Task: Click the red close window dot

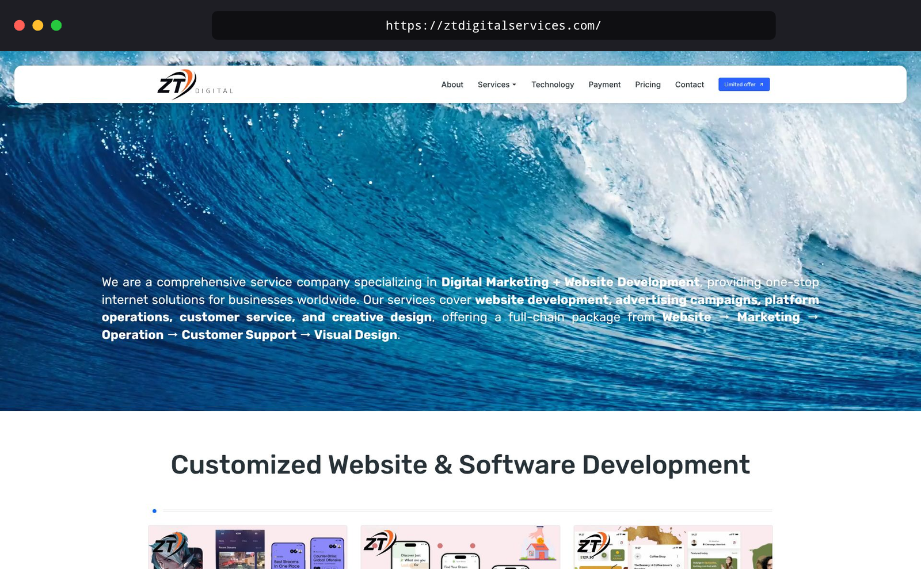Action: click(x=20, y=25)
